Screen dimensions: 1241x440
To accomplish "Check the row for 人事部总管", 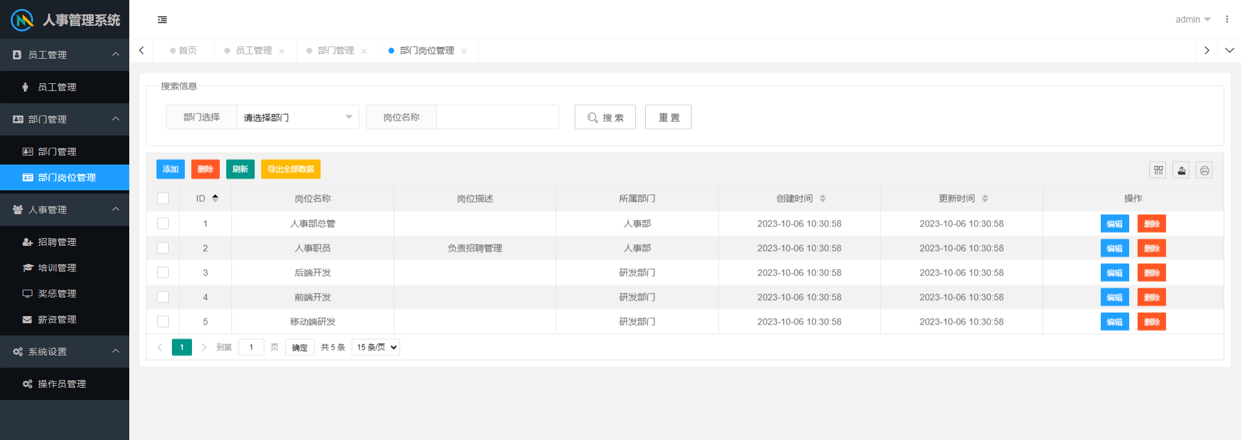I will pyautogui.click(x=163, y=223).
